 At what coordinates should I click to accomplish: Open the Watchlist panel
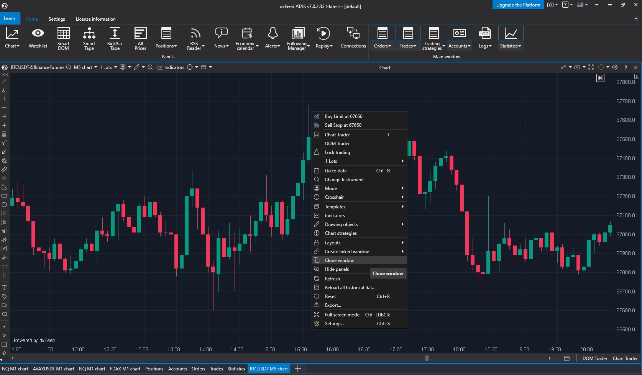[38, 38]
